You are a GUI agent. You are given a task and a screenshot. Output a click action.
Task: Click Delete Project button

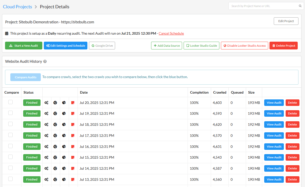click(284, 46)
